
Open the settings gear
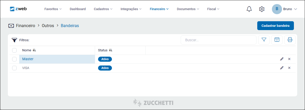click(x=262, y=9)
